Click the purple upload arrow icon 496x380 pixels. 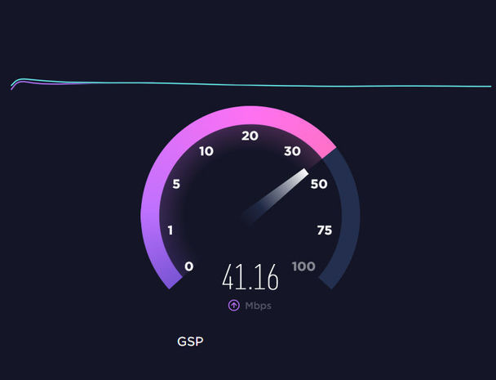(234, 306)
